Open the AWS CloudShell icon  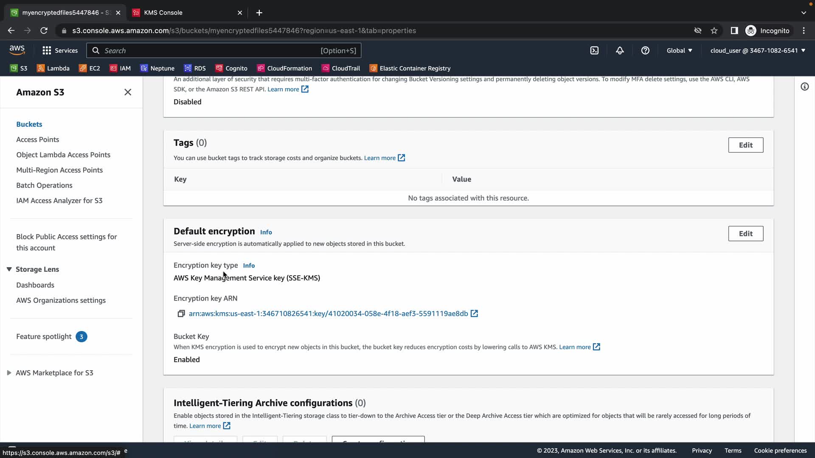tap(594, 50)
